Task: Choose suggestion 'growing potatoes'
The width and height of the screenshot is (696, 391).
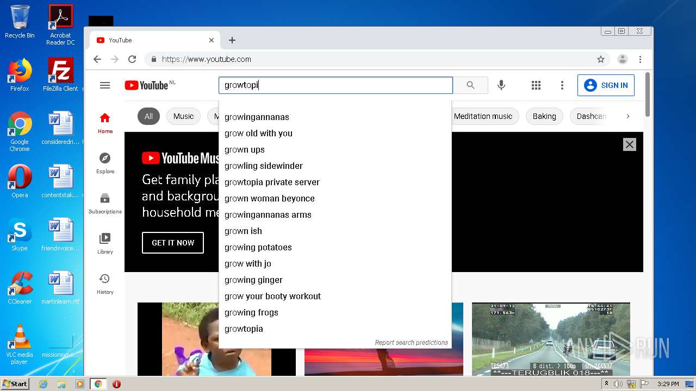Action: 335,247
